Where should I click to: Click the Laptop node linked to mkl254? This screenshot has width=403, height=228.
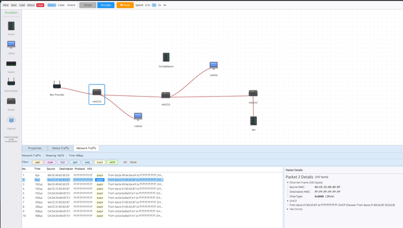coord(138,116)
